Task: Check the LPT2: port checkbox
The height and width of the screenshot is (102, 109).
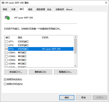Action: [x=6, y=45]
